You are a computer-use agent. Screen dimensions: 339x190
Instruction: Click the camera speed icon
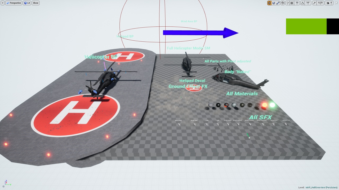(x=328, y=3)
